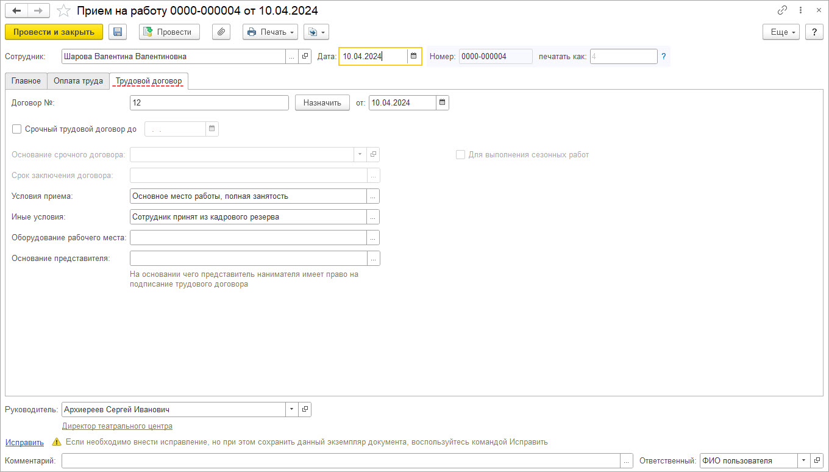Click the Сотрудник name field

coord(174,56)
